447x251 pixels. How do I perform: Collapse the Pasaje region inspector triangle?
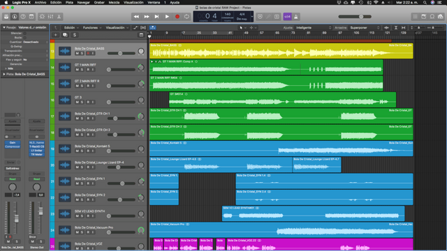pyautogui.click(x=4, y=27)
